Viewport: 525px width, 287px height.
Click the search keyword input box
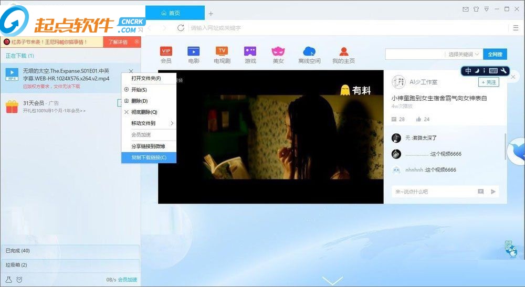(x=415, y=54)
